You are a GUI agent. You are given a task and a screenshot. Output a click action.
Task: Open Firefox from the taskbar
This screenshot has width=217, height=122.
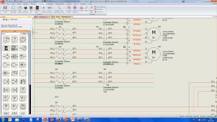[x=59, y=120]
